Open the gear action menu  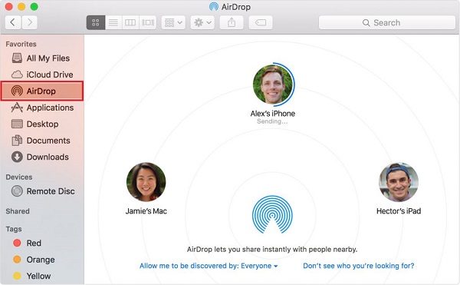[202, 22]
